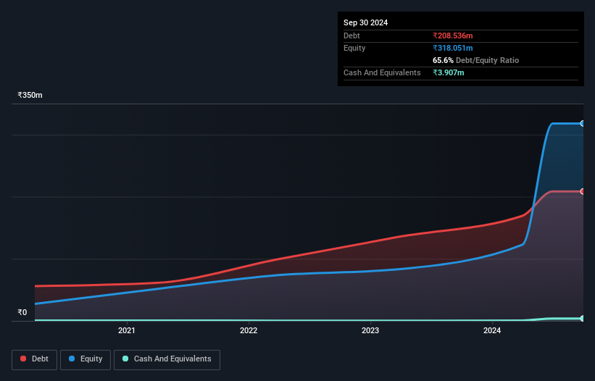Toggle the Equity series legend button

[86, 359]
